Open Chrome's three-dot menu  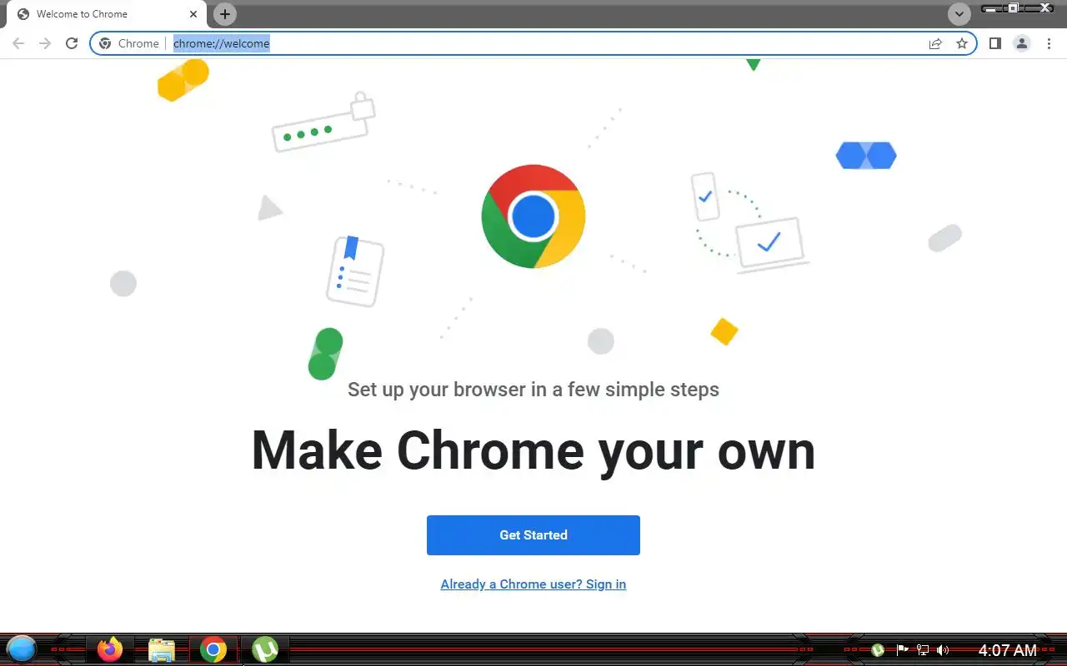click(x=1049, y=43)
